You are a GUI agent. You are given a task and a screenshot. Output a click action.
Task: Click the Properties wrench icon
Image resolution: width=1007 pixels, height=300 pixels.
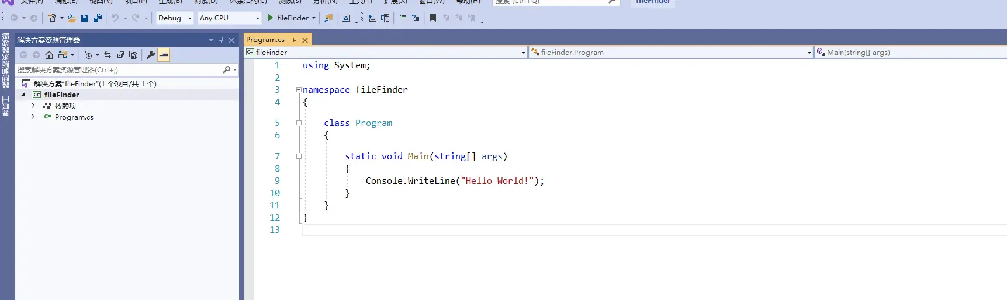[151, 55]
